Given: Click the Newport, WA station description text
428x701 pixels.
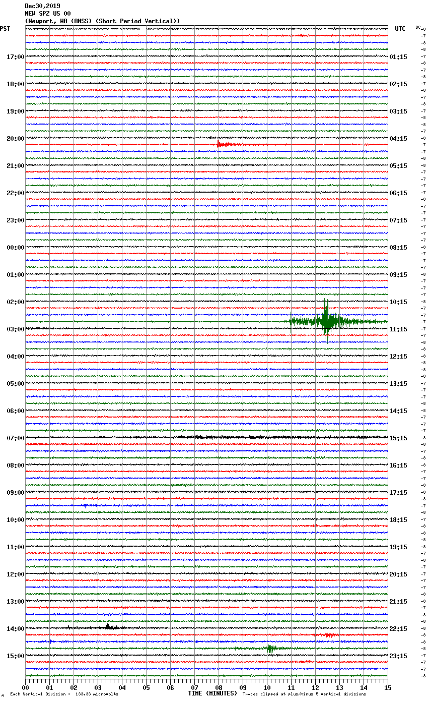Looking at the screenshot, I should (102, 21).
